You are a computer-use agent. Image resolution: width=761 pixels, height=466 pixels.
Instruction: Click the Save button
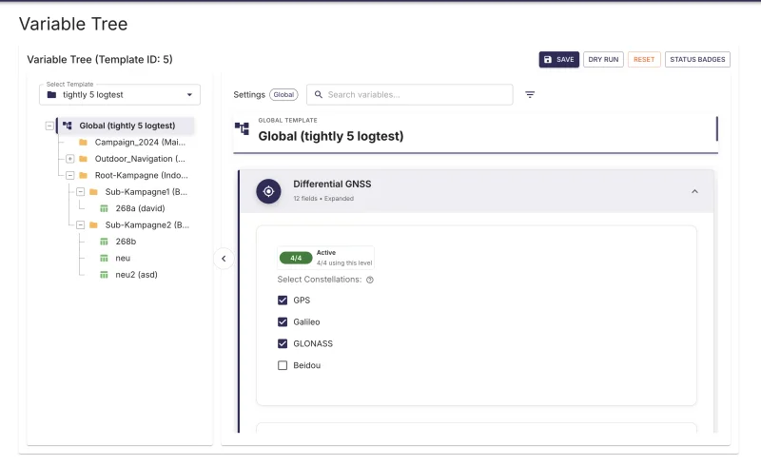coord(559,59)
